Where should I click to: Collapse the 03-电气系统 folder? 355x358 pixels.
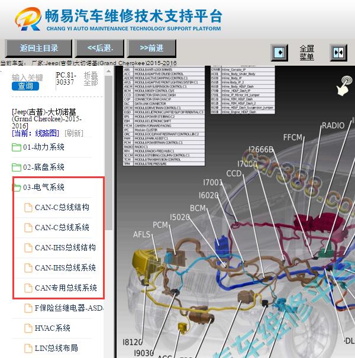[x=44, y=187]
